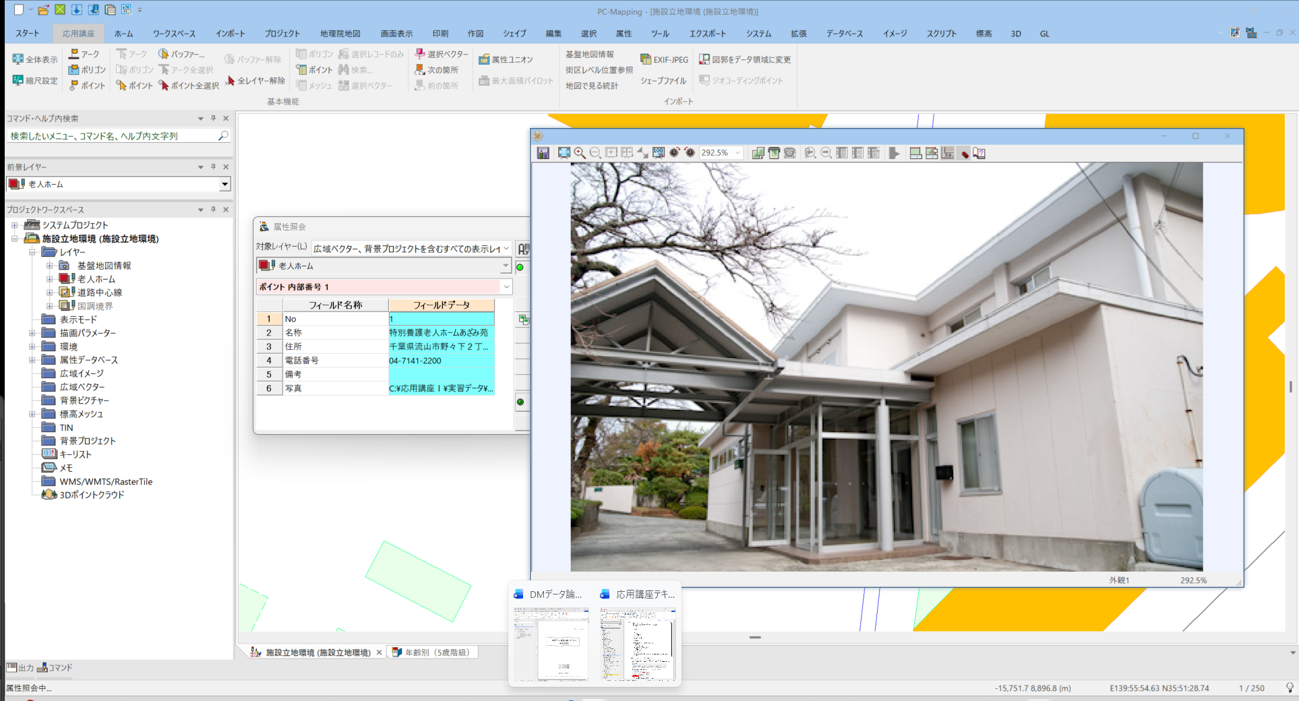
Task: Click the 100% actual size icon
Action: 659,153
